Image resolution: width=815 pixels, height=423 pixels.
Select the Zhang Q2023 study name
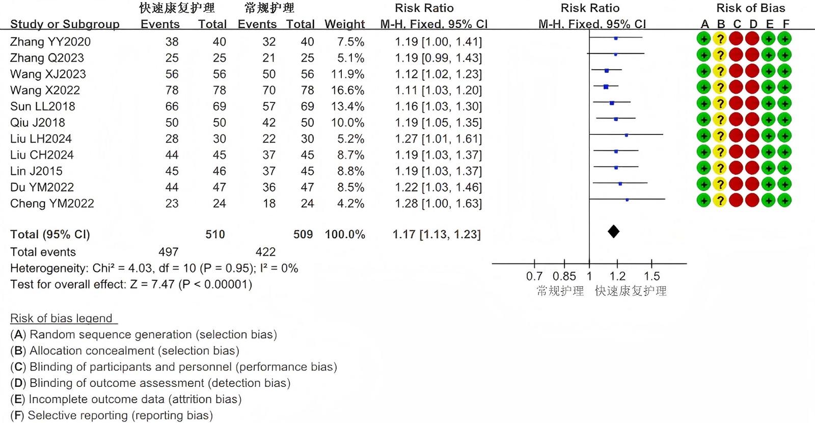click(47, 58)
